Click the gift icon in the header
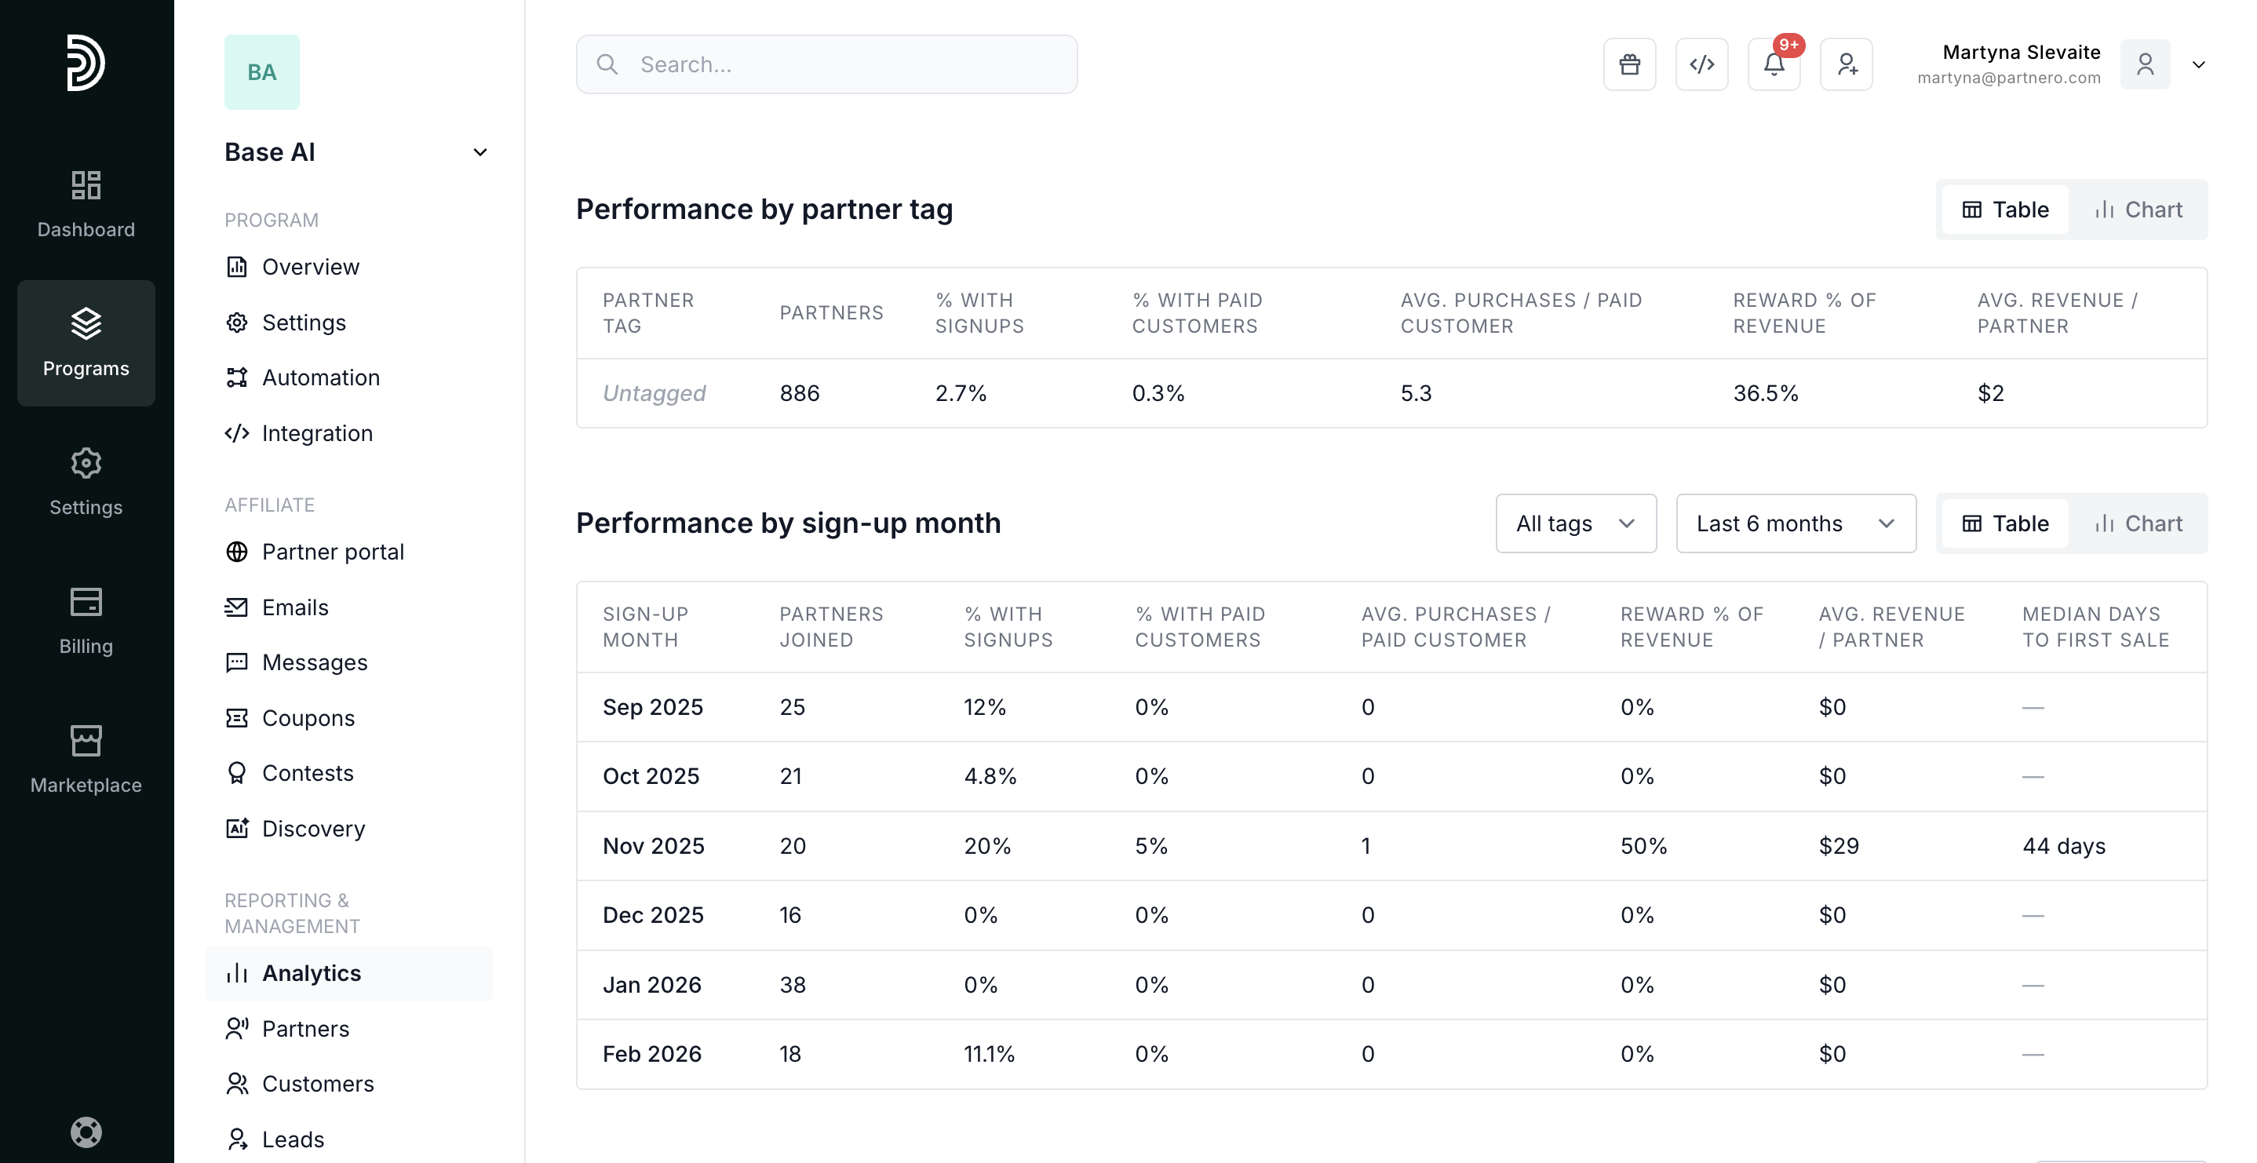Screen dimensions: 2257x1163 [1628, 64]
